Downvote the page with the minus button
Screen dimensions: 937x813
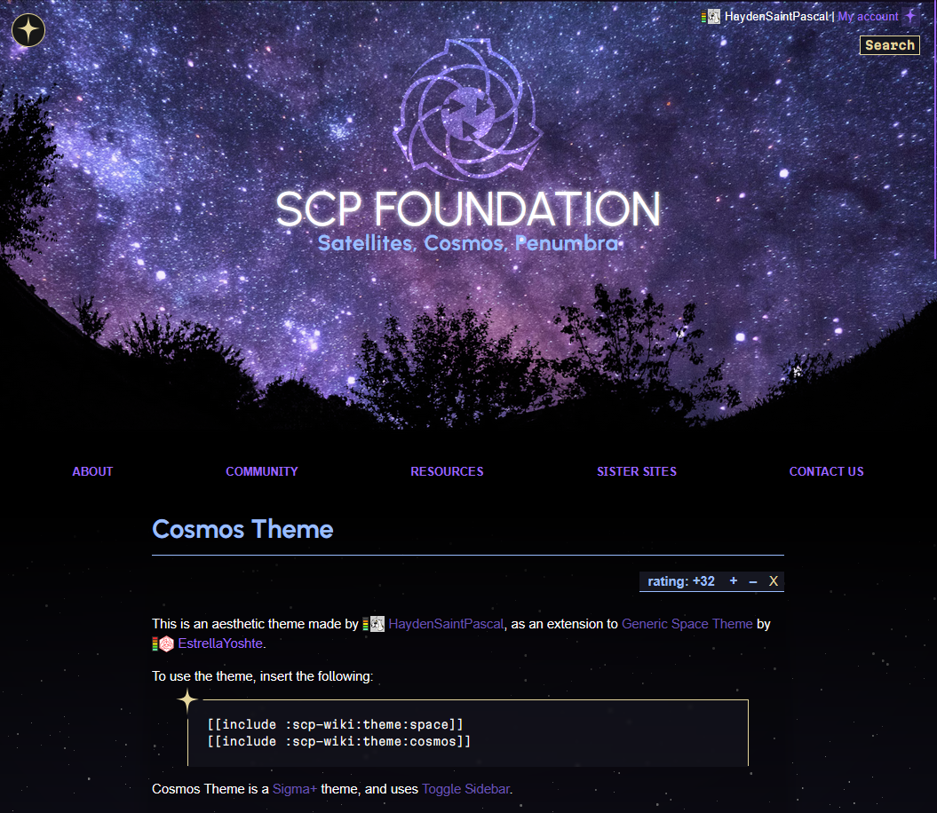coord(753,581)
